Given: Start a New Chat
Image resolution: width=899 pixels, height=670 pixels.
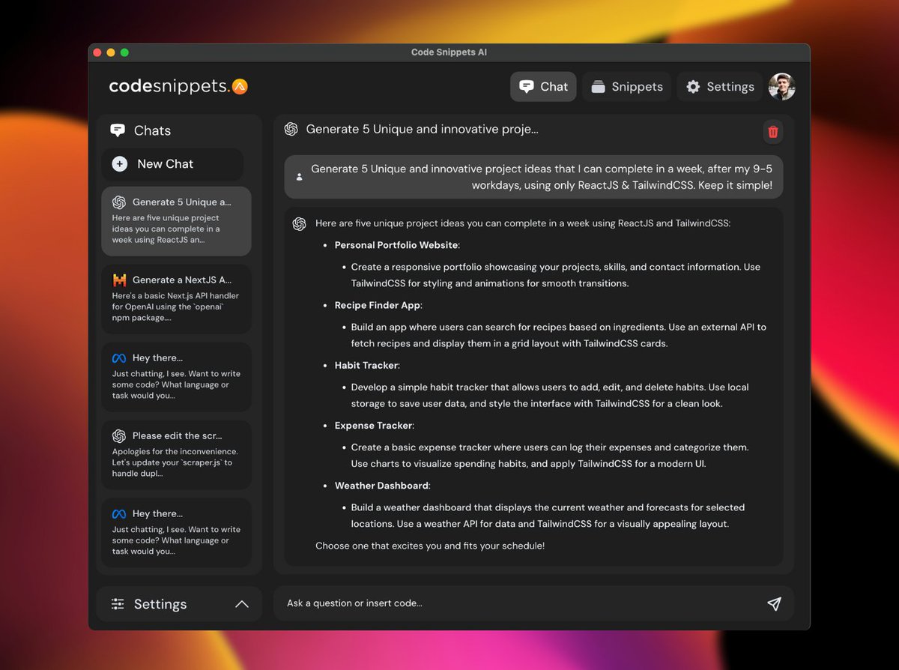Looking at the screenshot, I should coord(172,163).
